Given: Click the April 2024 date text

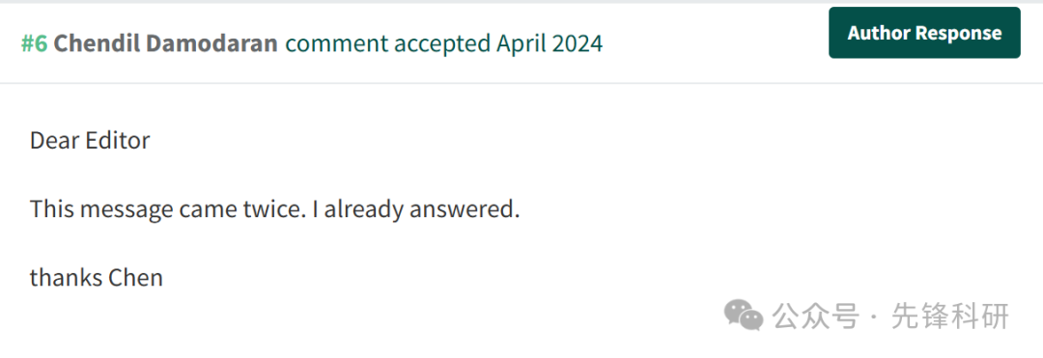Looking at the screenshot, I should click(x=550, y=44).
